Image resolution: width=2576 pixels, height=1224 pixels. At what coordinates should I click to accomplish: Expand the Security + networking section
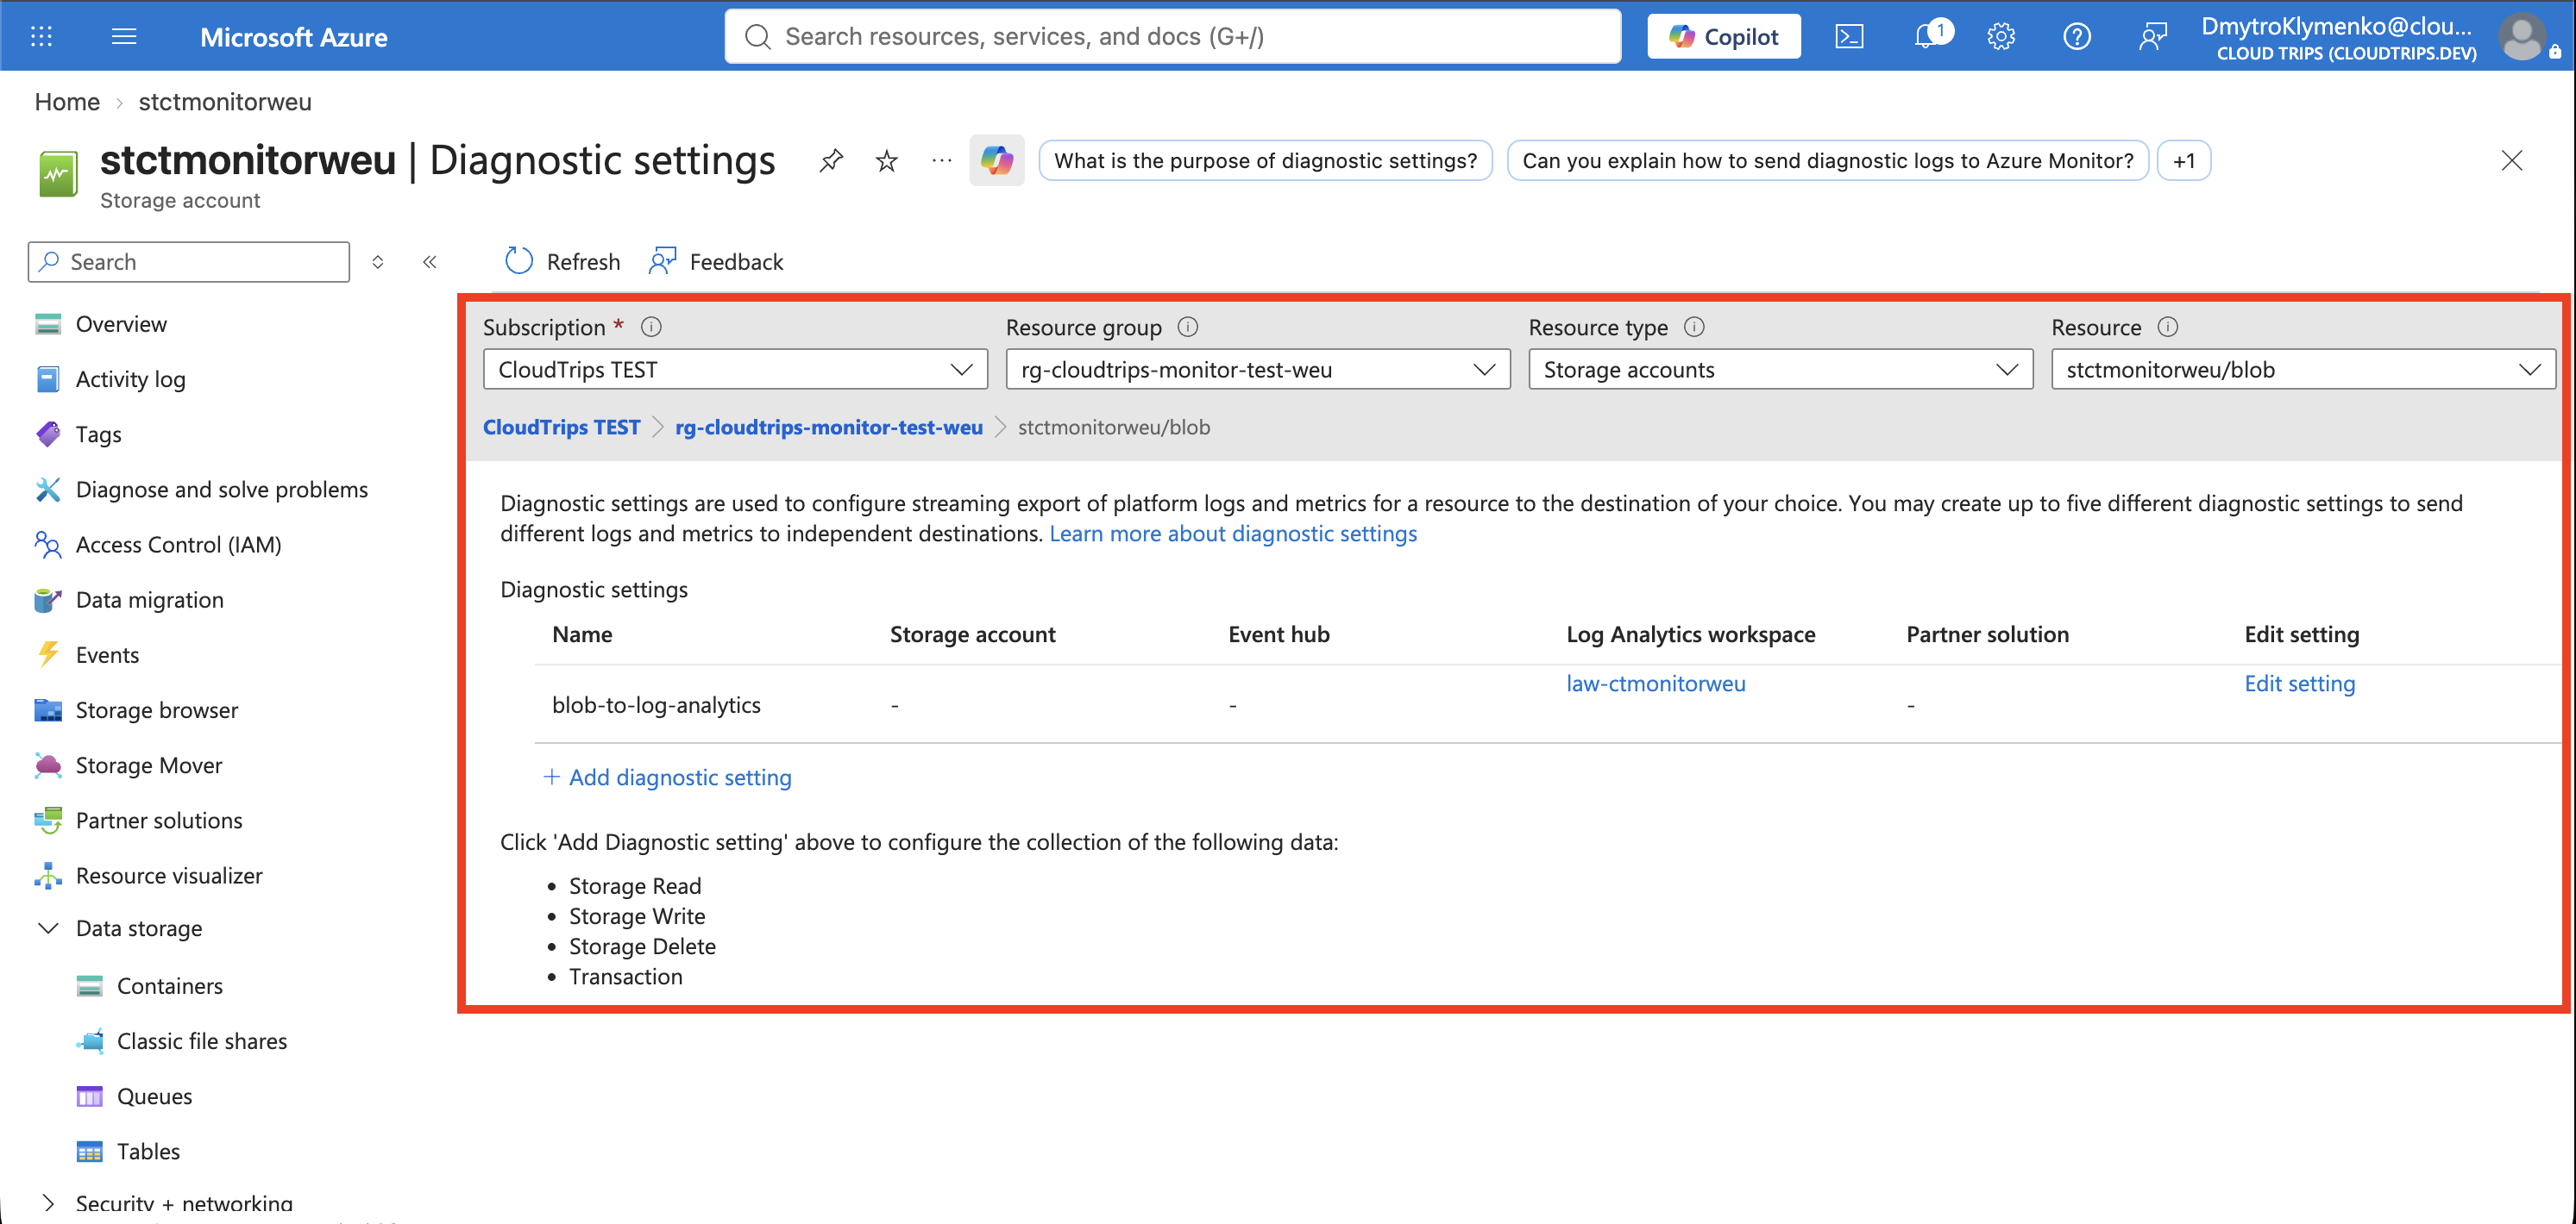[48, 1203]
